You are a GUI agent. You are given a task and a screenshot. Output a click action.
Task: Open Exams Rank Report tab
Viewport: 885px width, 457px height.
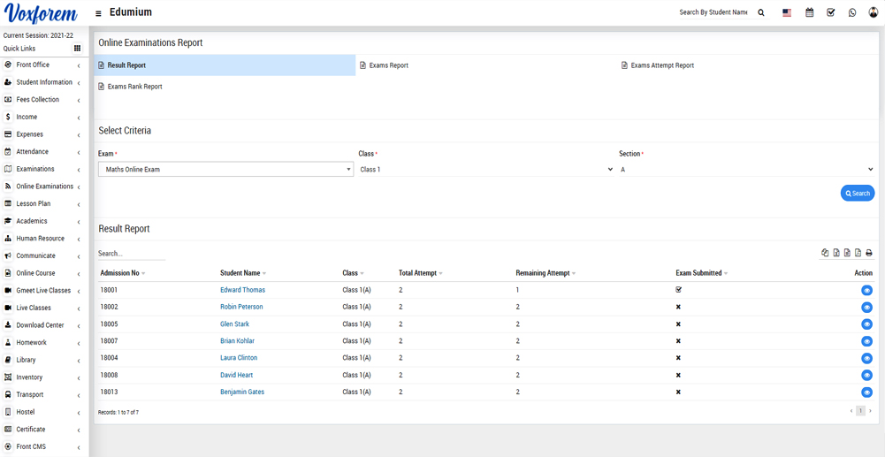click(x=134, y=87)
